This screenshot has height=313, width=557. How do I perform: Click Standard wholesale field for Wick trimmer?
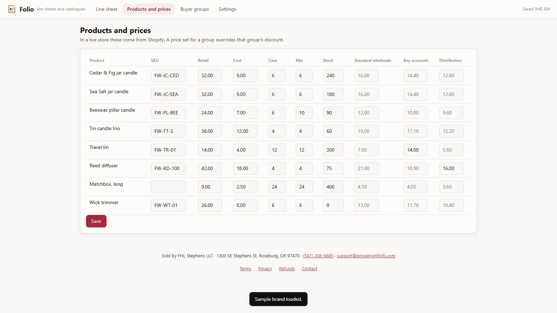click(x=366, y=205)
